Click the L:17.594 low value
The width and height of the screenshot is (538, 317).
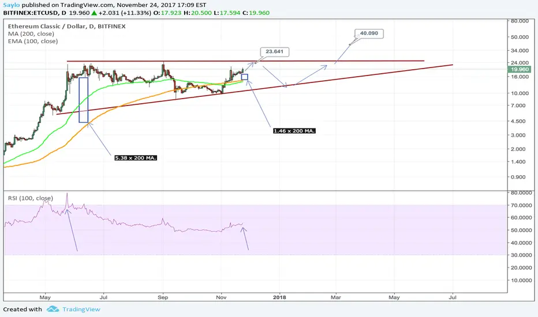pyautogui.click(x=227, y=13)
